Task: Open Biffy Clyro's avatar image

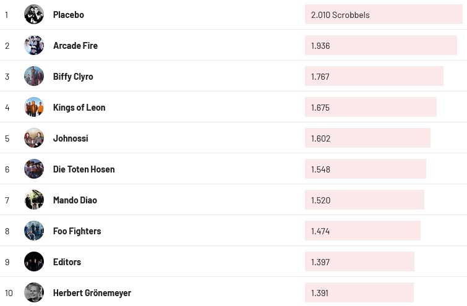Action: point(34,76)
